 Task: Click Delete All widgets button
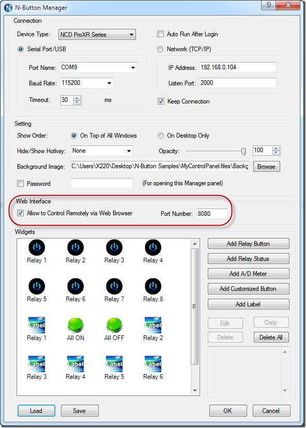pyautogui.click(x=271, y=337)
